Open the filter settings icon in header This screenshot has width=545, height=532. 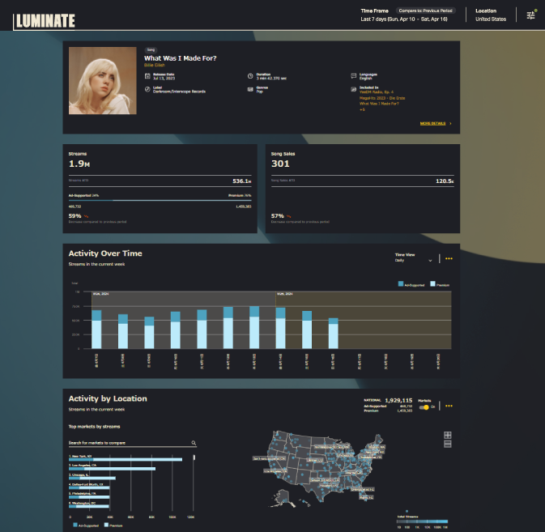[530, 15]
